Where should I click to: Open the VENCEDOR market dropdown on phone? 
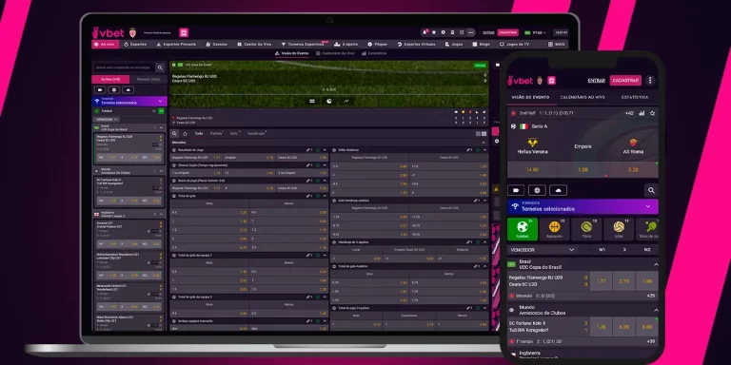(543, 250)
